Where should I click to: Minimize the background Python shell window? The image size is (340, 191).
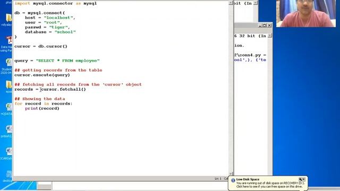[x=260, y=25]
